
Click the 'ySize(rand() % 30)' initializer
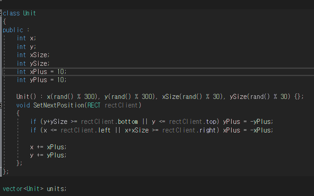coord(260,97)
